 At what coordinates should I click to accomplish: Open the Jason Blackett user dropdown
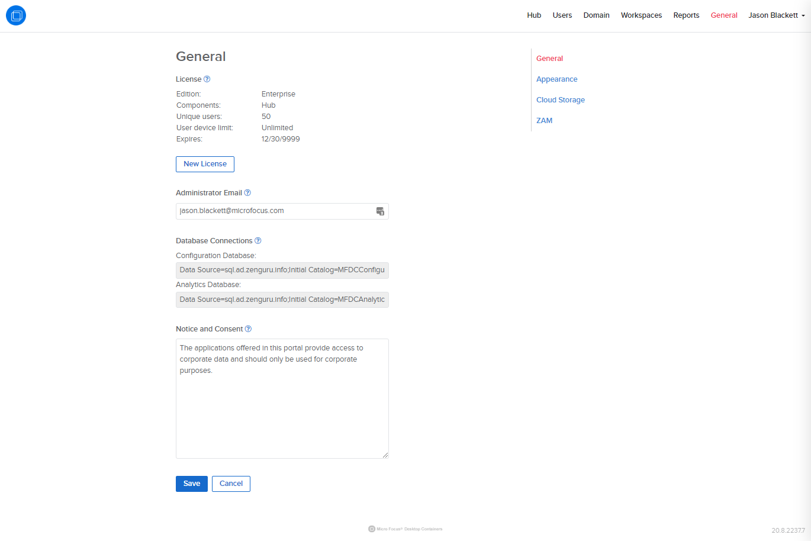pyautogui.click(x=776, y=15)
